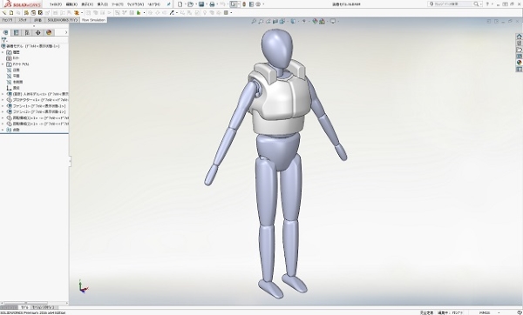Open the ファイル(F) menu
The width and height of the screenshot is (523, 315).
(56, 4)
